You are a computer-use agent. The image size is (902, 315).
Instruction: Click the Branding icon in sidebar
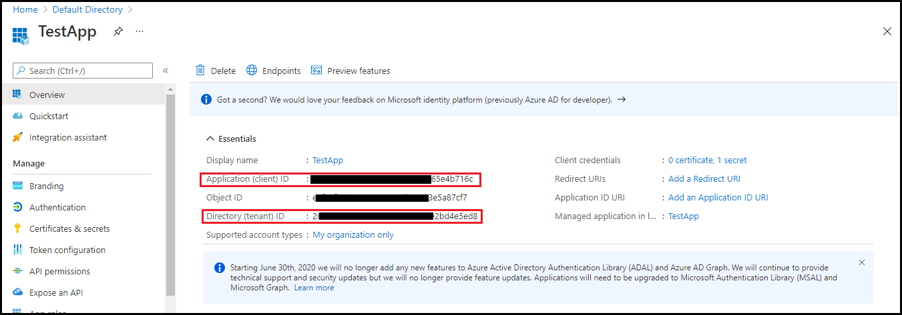click(17, 186)
